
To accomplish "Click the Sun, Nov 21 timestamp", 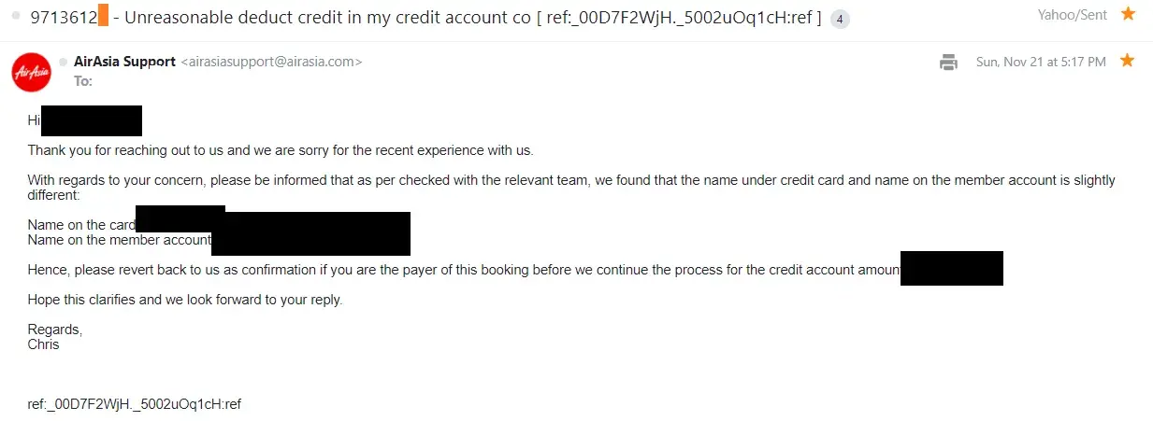I will coord(1040,62).
